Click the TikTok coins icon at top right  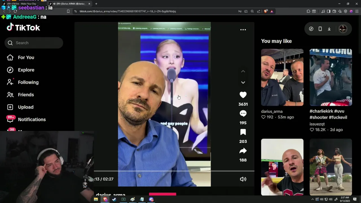click(x=311, y=29)
